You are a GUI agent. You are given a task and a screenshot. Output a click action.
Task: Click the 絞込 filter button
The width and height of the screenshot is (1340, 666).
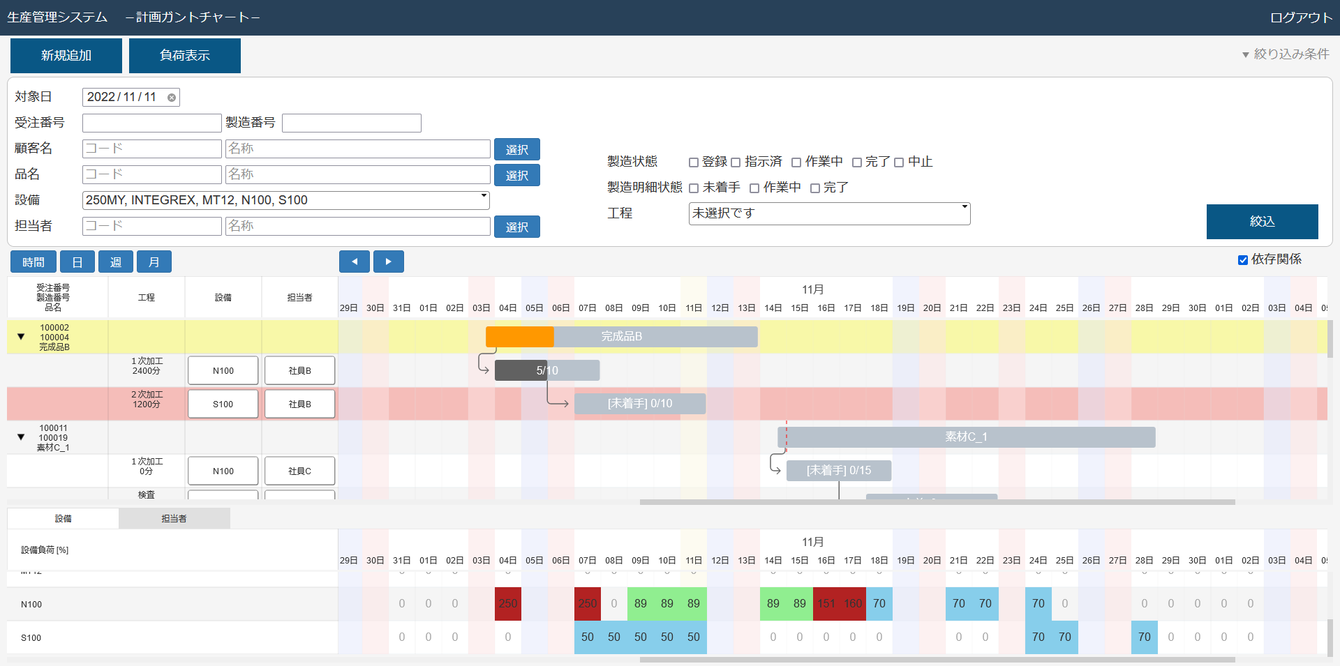1262,222
